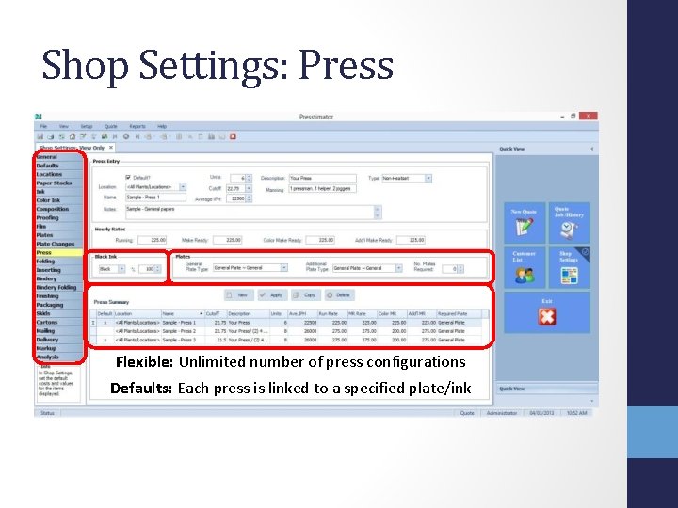Adjust the Cutoff stepper arrows
Viewport: 678px width, 508px height.
point(249,188)
